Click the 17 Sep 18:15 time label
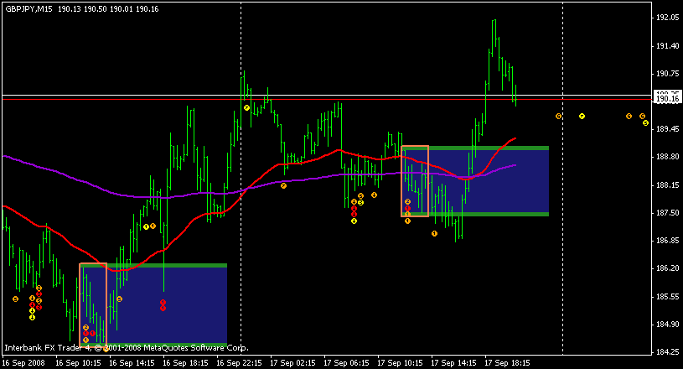Image resolution: width=683 pixels, height=369 pixels. coord(507,363)
